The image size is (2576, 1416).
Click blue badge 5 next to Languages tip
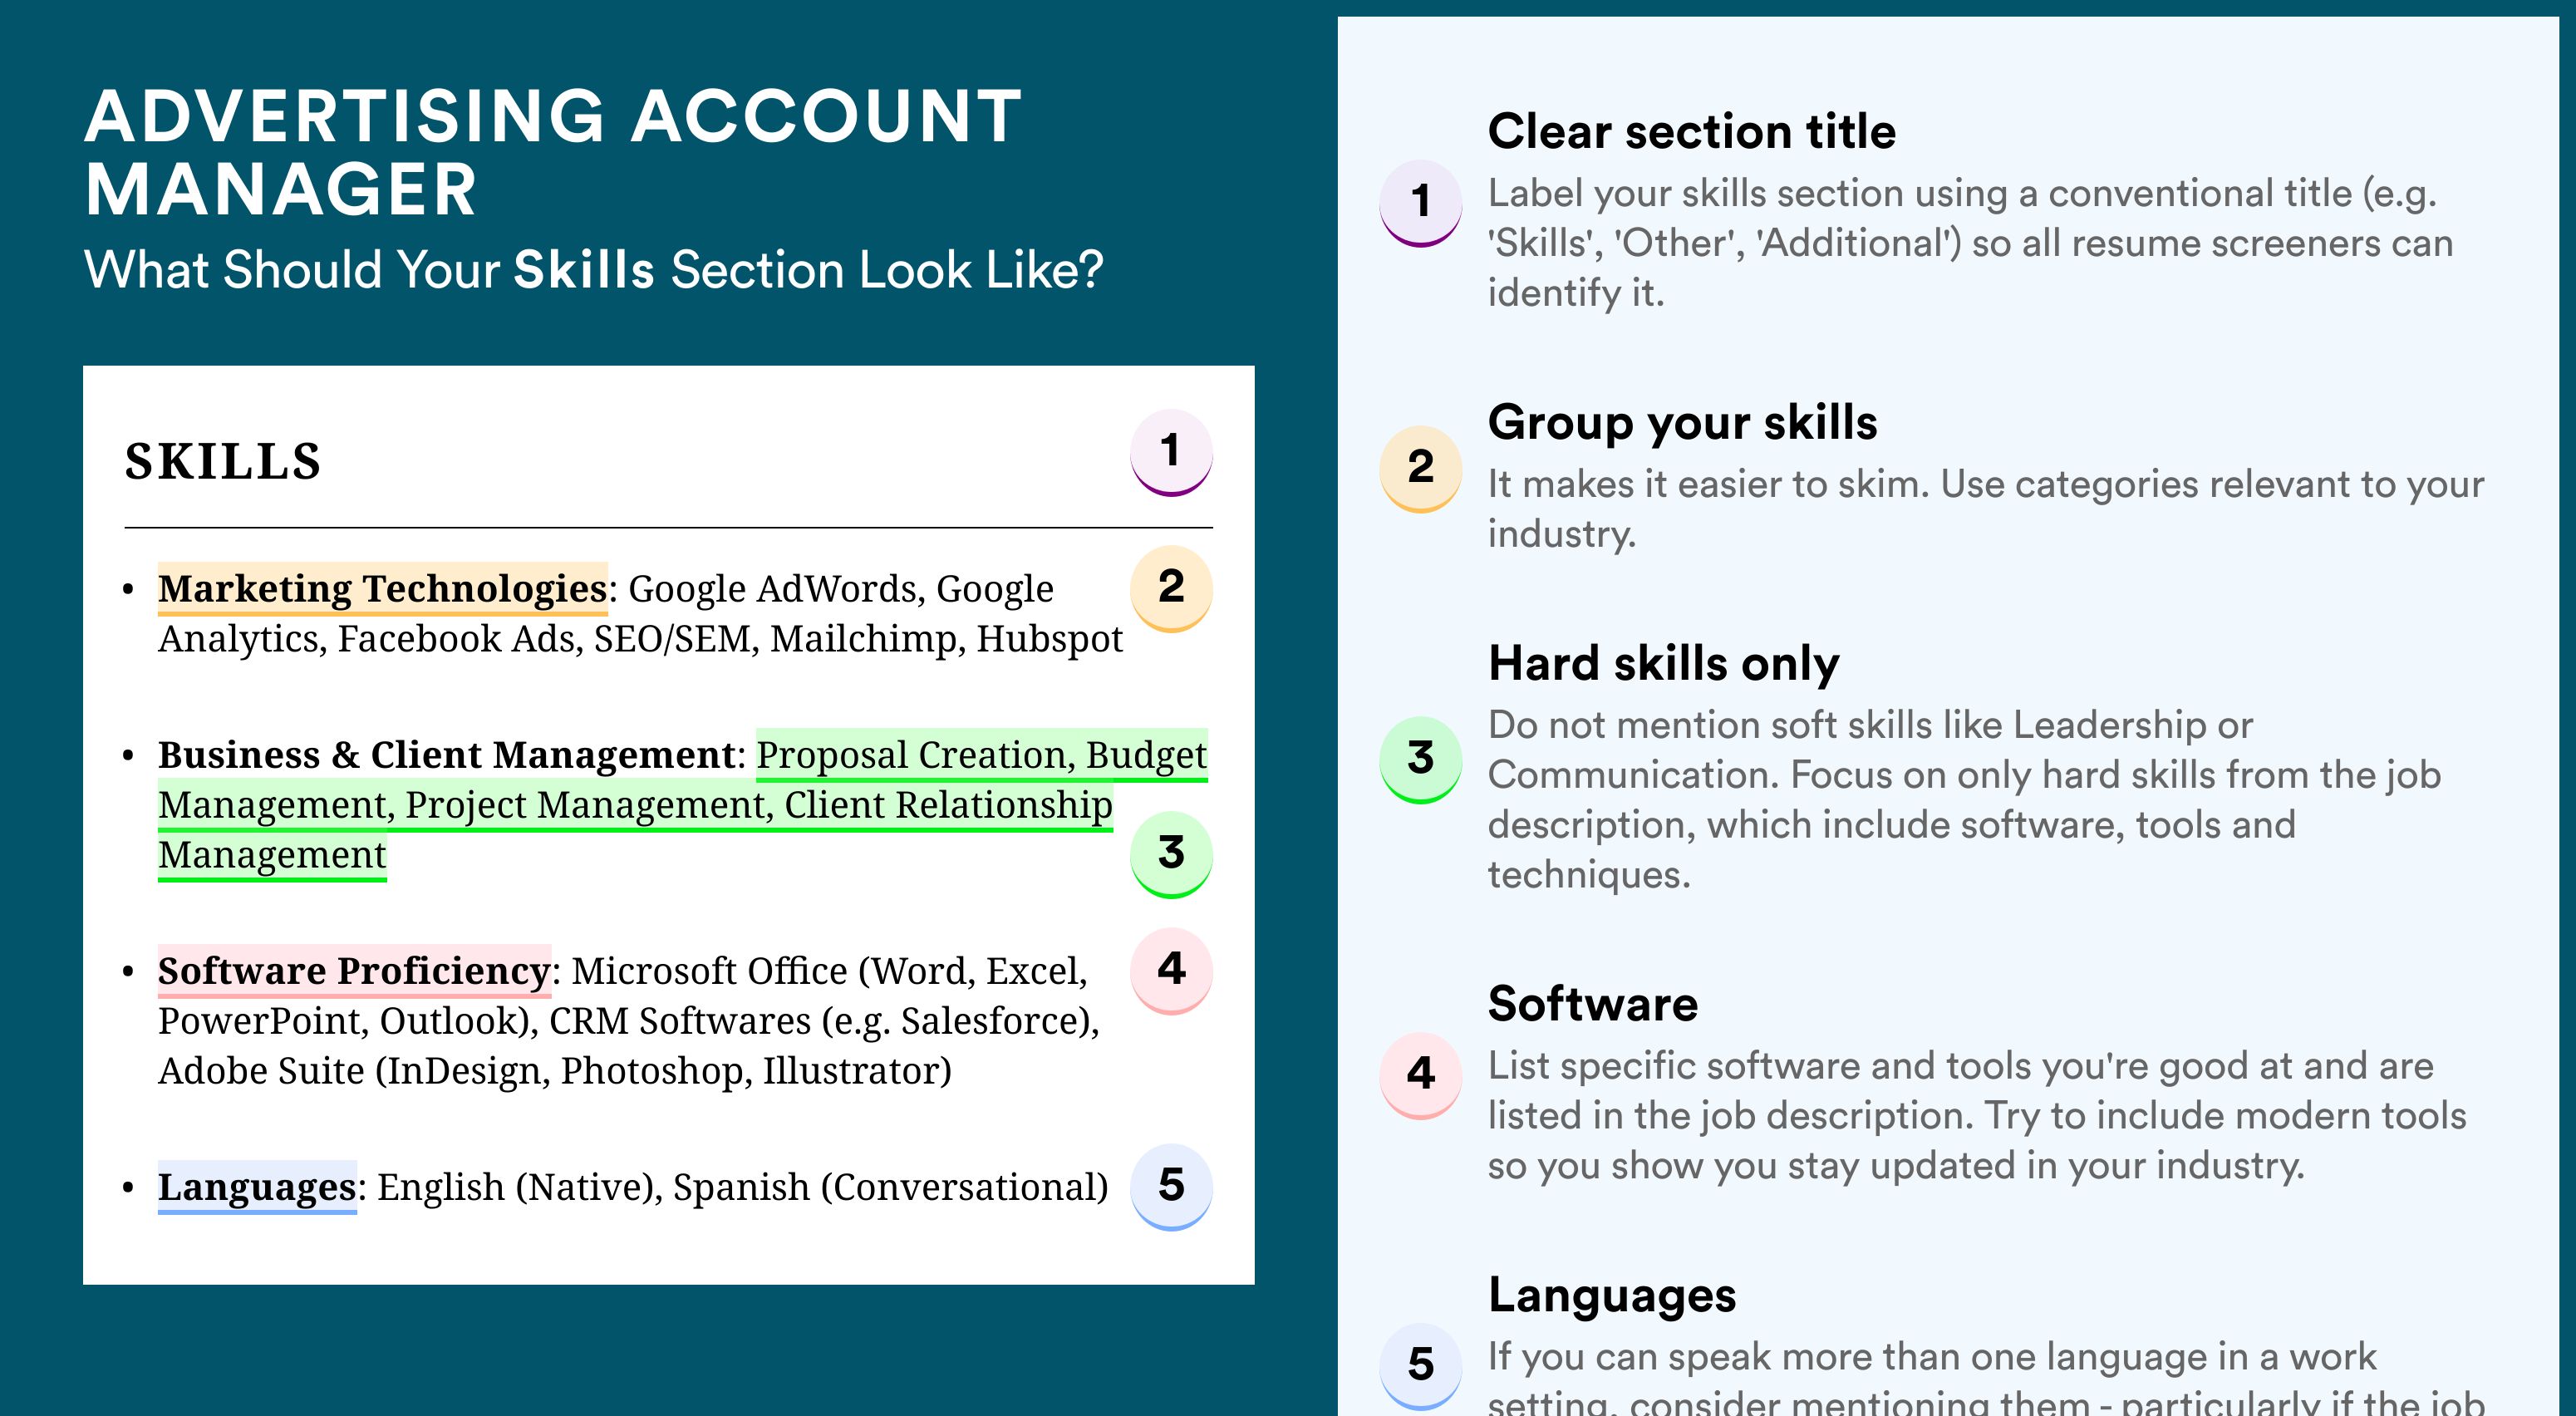(1421, 1366)
